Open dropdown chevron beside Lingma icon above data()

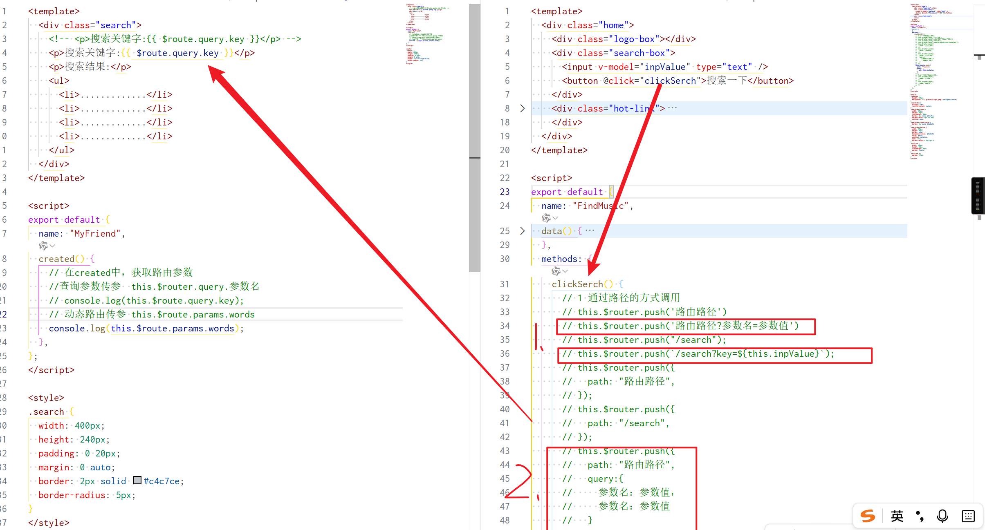click(x=556, y=218)
